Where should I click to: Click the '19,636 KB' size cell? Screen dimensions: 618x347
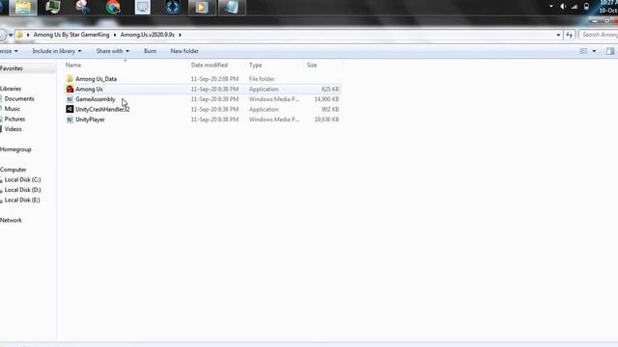pos(326,120)
